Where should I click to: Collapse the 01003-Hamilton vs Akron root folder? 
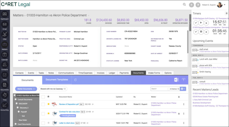coord(14,95)
